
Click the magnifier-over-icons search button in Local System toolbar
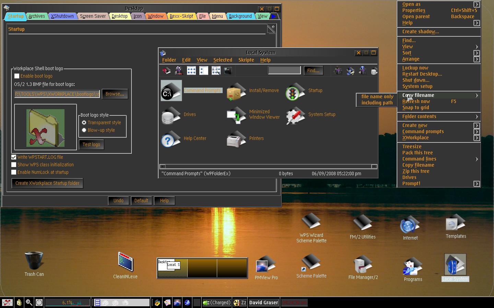point(216,70)
